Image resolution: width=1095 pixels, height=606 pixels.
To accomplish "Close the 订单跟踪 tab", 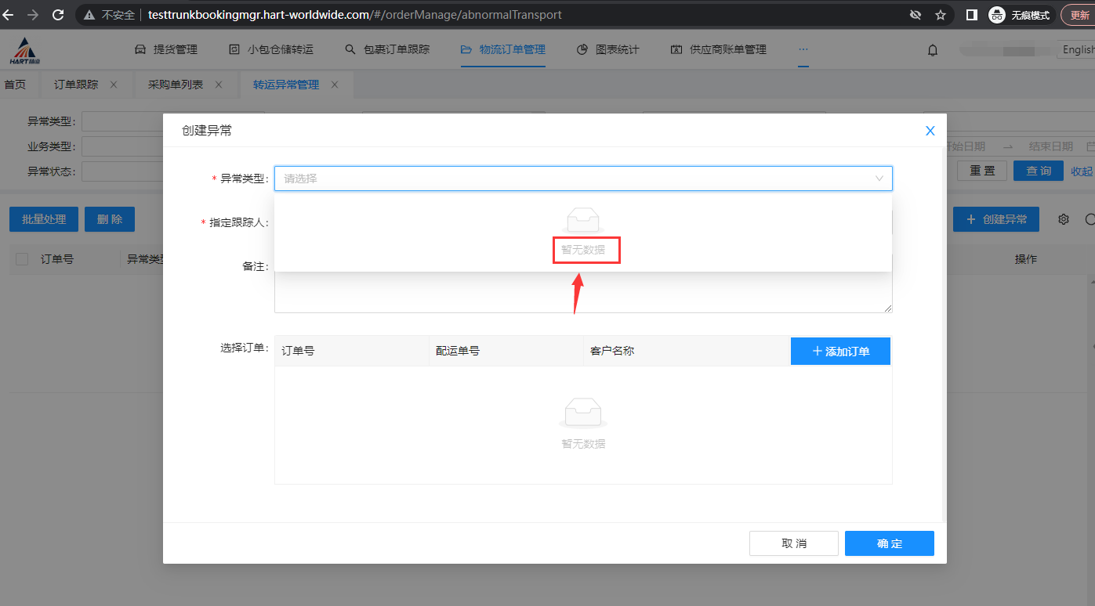I will click(x=114, y=85).
